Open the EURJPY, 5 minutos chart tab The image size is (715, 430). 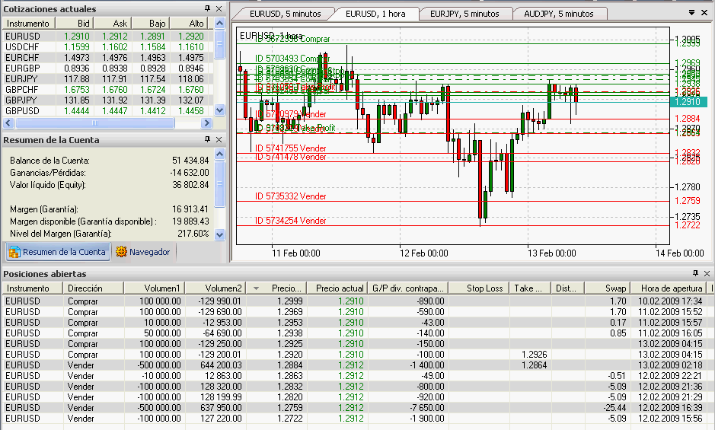coord(464,14)
